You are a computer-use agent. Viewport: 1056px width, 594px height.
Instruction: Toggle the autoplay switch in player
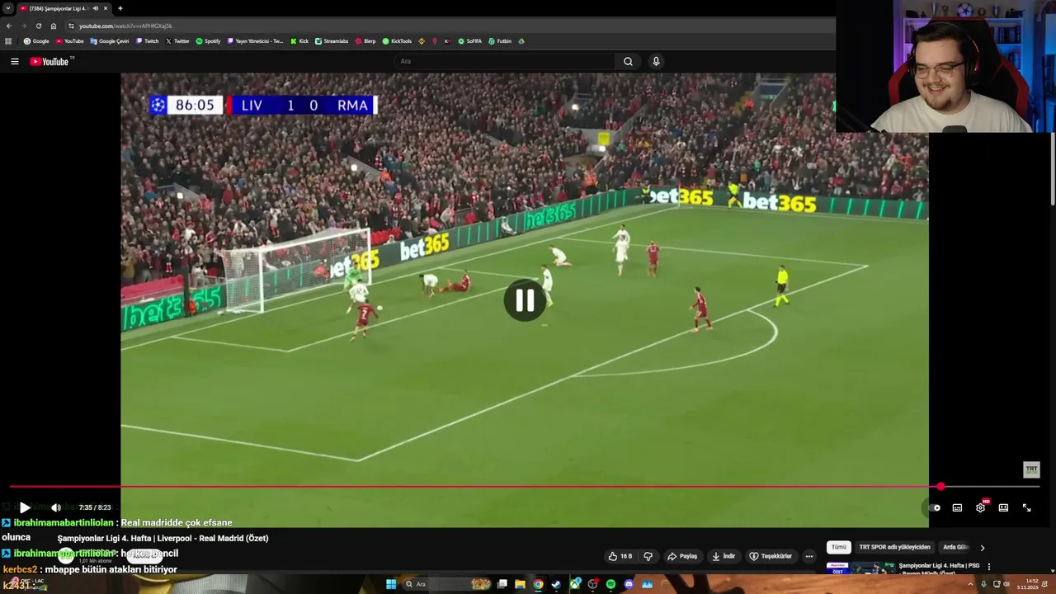pyautogui.click(x=935, y=507)
